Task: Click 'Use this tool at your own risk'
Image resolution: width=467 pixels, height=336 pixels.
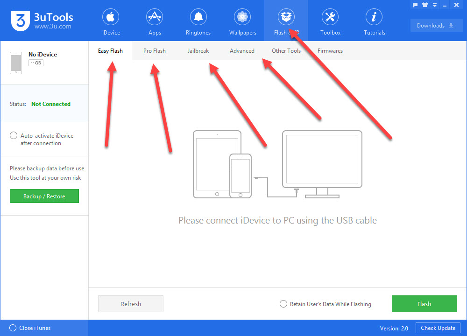Action: click(45, 178)
